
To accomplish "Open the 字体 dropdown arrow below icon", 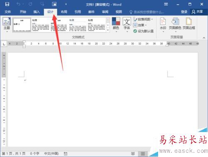I will tap(127, 32).
